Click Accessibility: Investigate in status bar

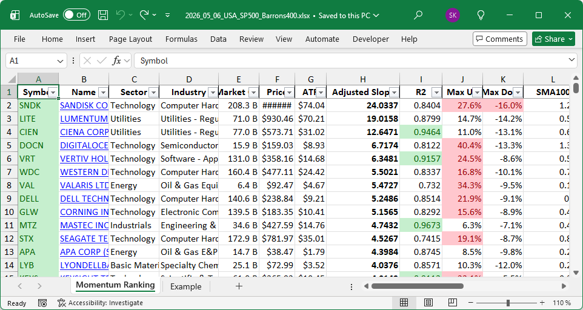click(101, 303)
